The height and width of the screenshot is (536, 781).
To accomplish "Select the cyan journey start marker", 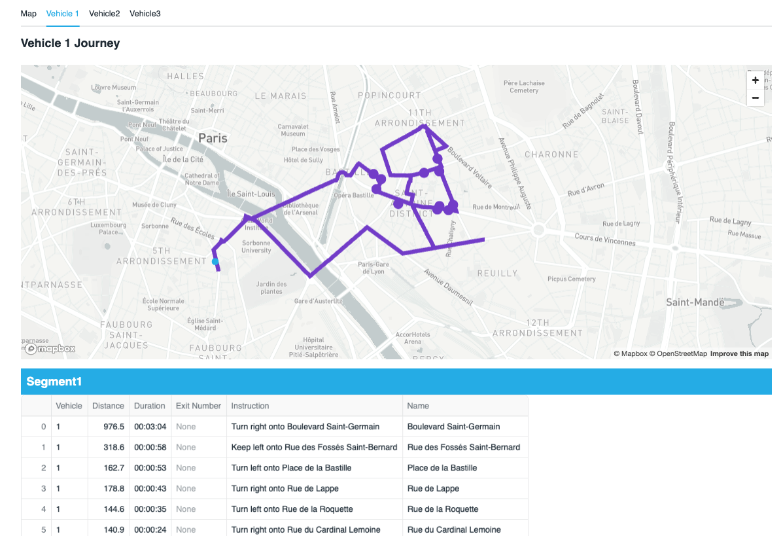I will 216,260.
